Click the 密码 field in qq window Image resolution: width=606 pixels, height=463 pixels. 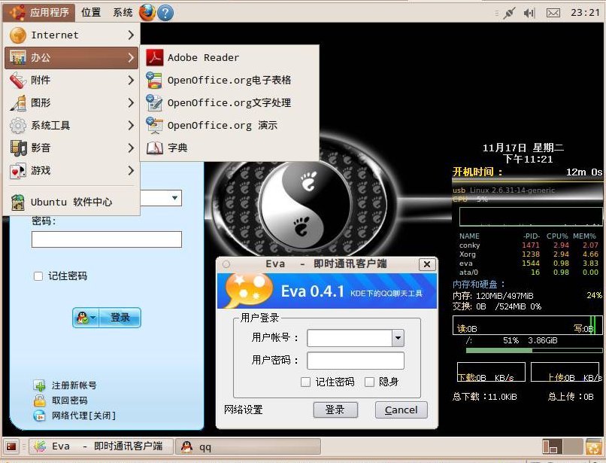[107, 239]
